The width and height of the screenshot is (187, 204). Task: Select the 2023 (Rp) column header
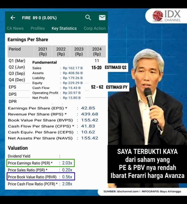(79, 52)
